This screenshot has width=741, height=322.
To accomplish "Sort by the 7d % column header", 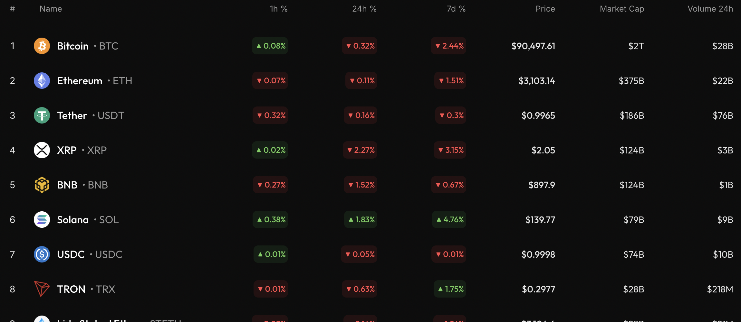I will click(456, 9).
